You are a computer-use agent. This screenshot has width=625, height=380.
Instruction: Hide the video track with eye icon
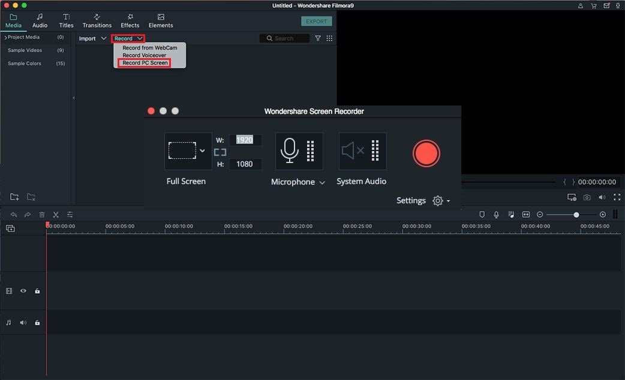pos(23,291)
